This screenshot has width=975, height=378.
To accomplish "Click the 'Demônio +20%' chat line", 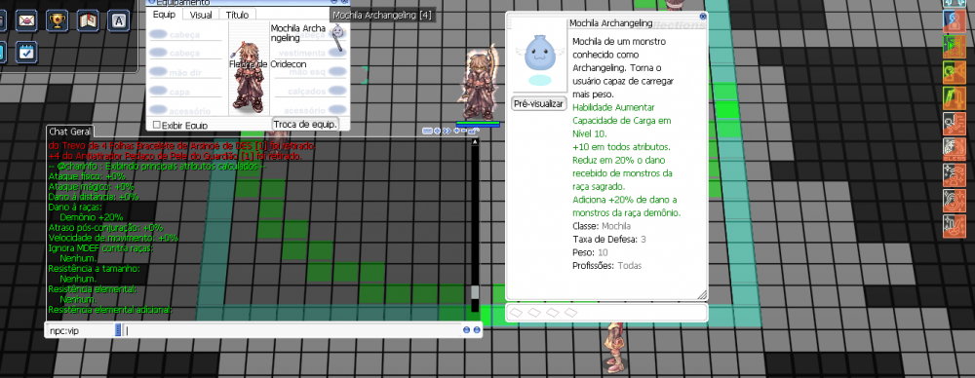I will pos(92,217).
